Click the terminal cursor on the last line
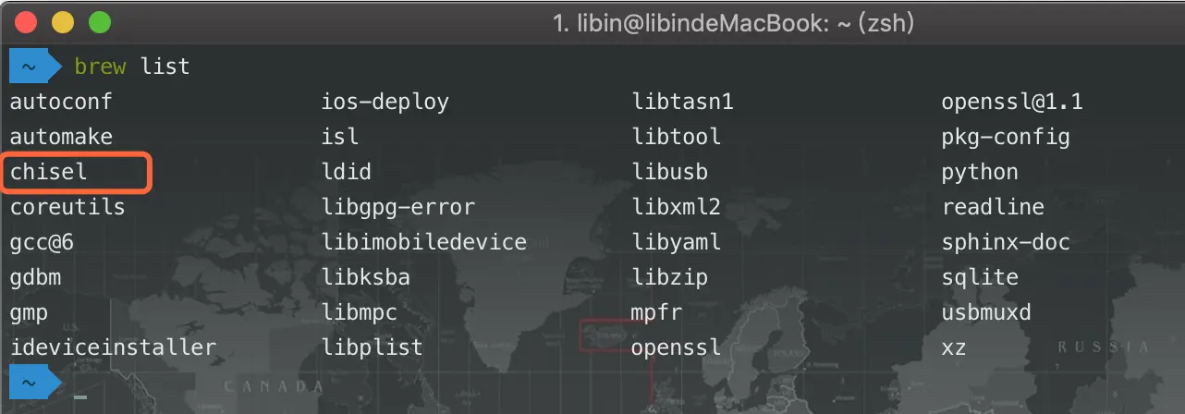This screenshot has width=1185, height=414. click(80, 397)
